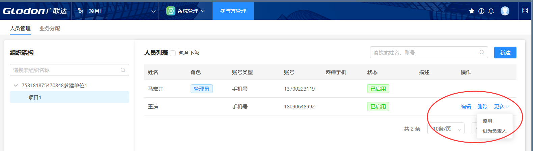This screenshot has height=151, width=533.
Task: Select 758181875470848参建单位1 in organization tree
Action: [54, 86]
